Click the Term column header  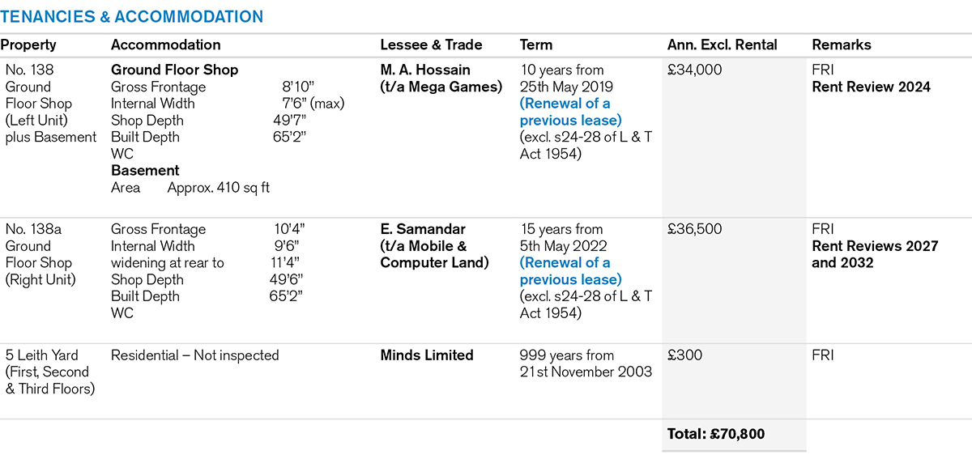tap(535, 45)
